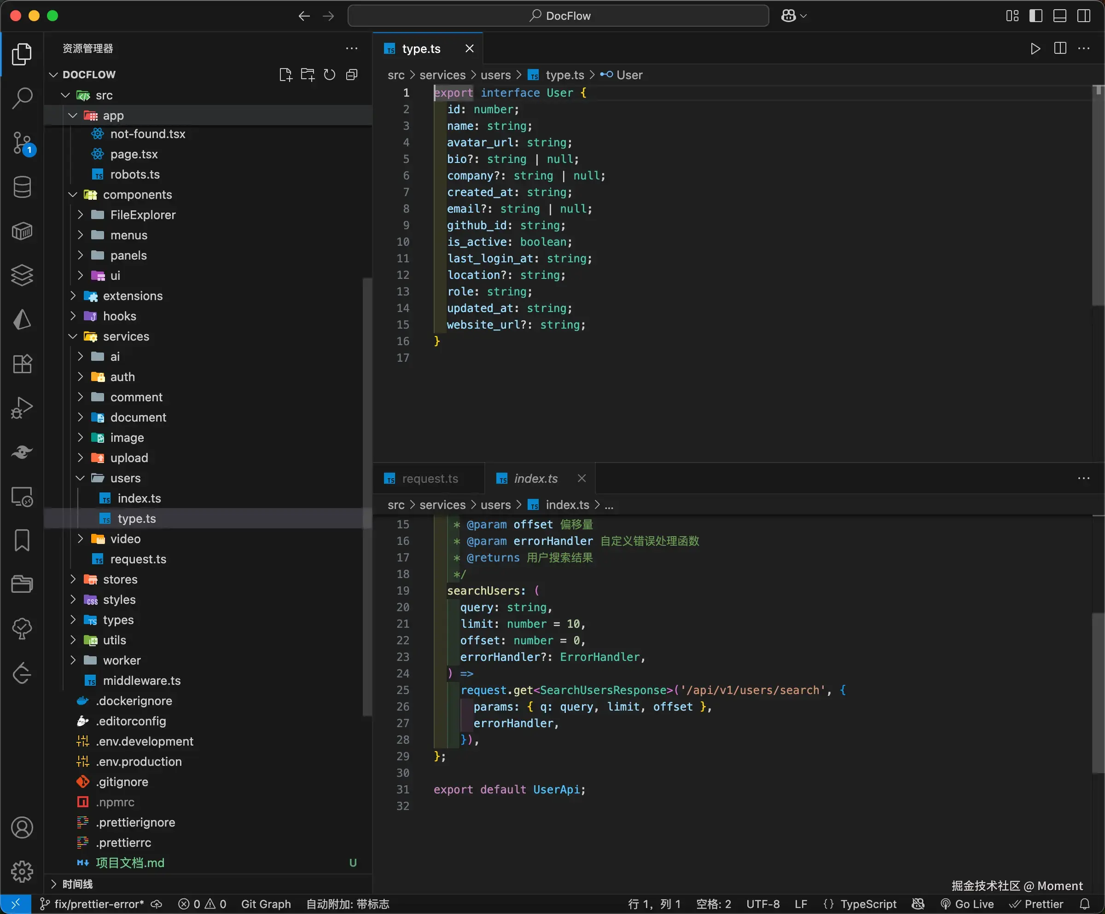
Task: Click Go Live in status bar
Action: click(x=967, y=904)
